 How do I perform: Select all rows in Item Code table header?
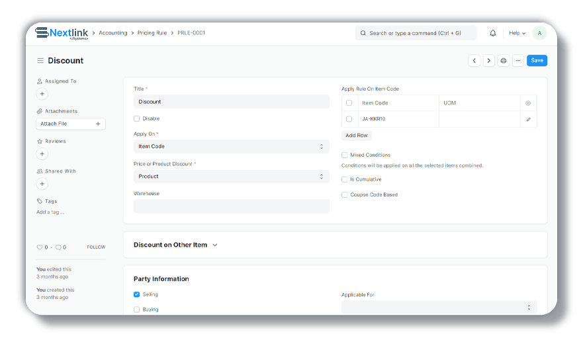tap(349, 103)
